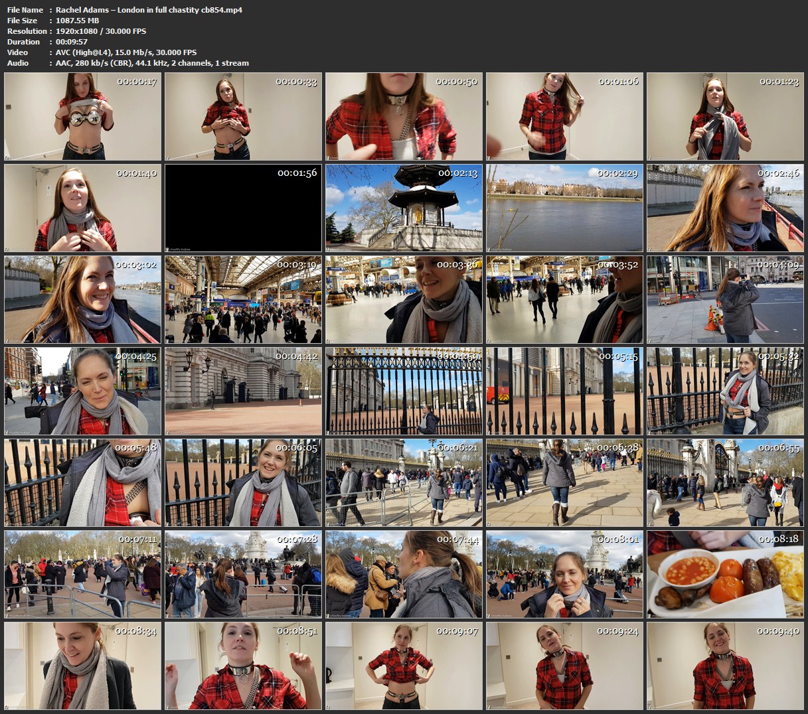Open the frame at 00:00:33

point(244,117)
